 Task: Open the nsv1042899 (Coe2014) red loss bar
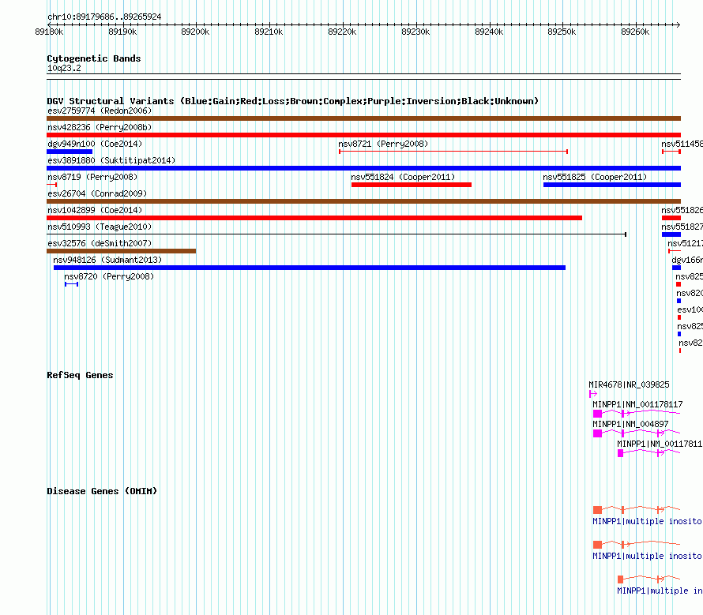[314, 218]
